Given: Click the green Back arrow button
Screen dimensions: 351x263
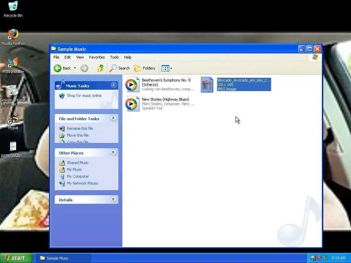Looking at the screenshot, I should click(x=58, y=68).
